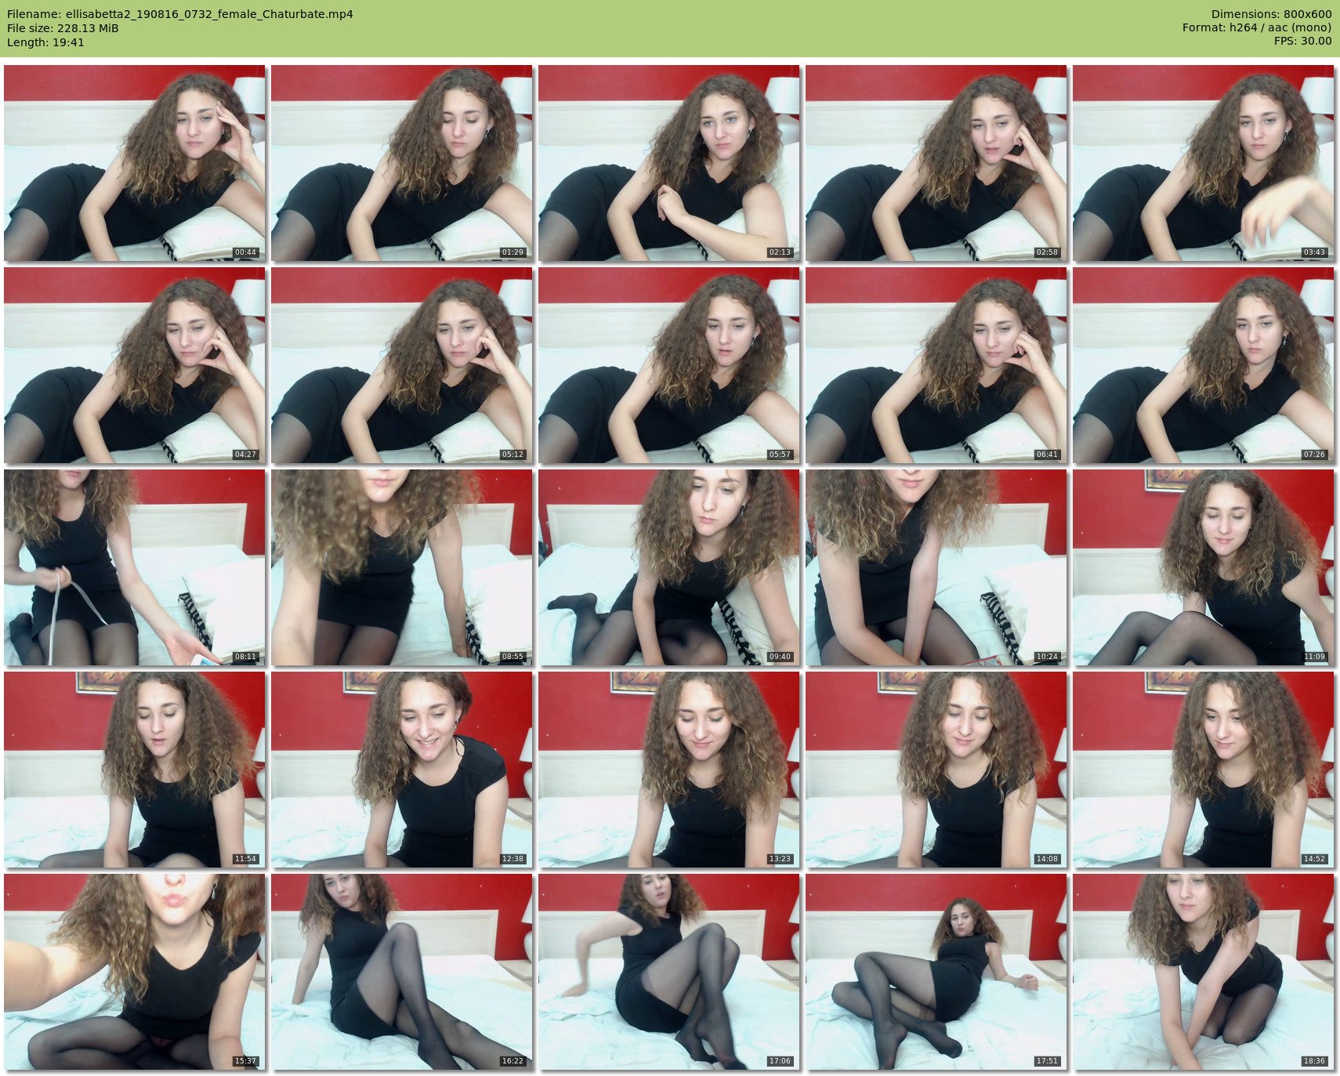Select the thumbnail timestamped 12:38

[x=402, y=770]
